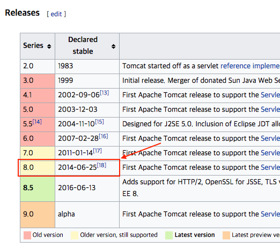Click the Designed for J2SE 5.0 description

click(201, 124)
